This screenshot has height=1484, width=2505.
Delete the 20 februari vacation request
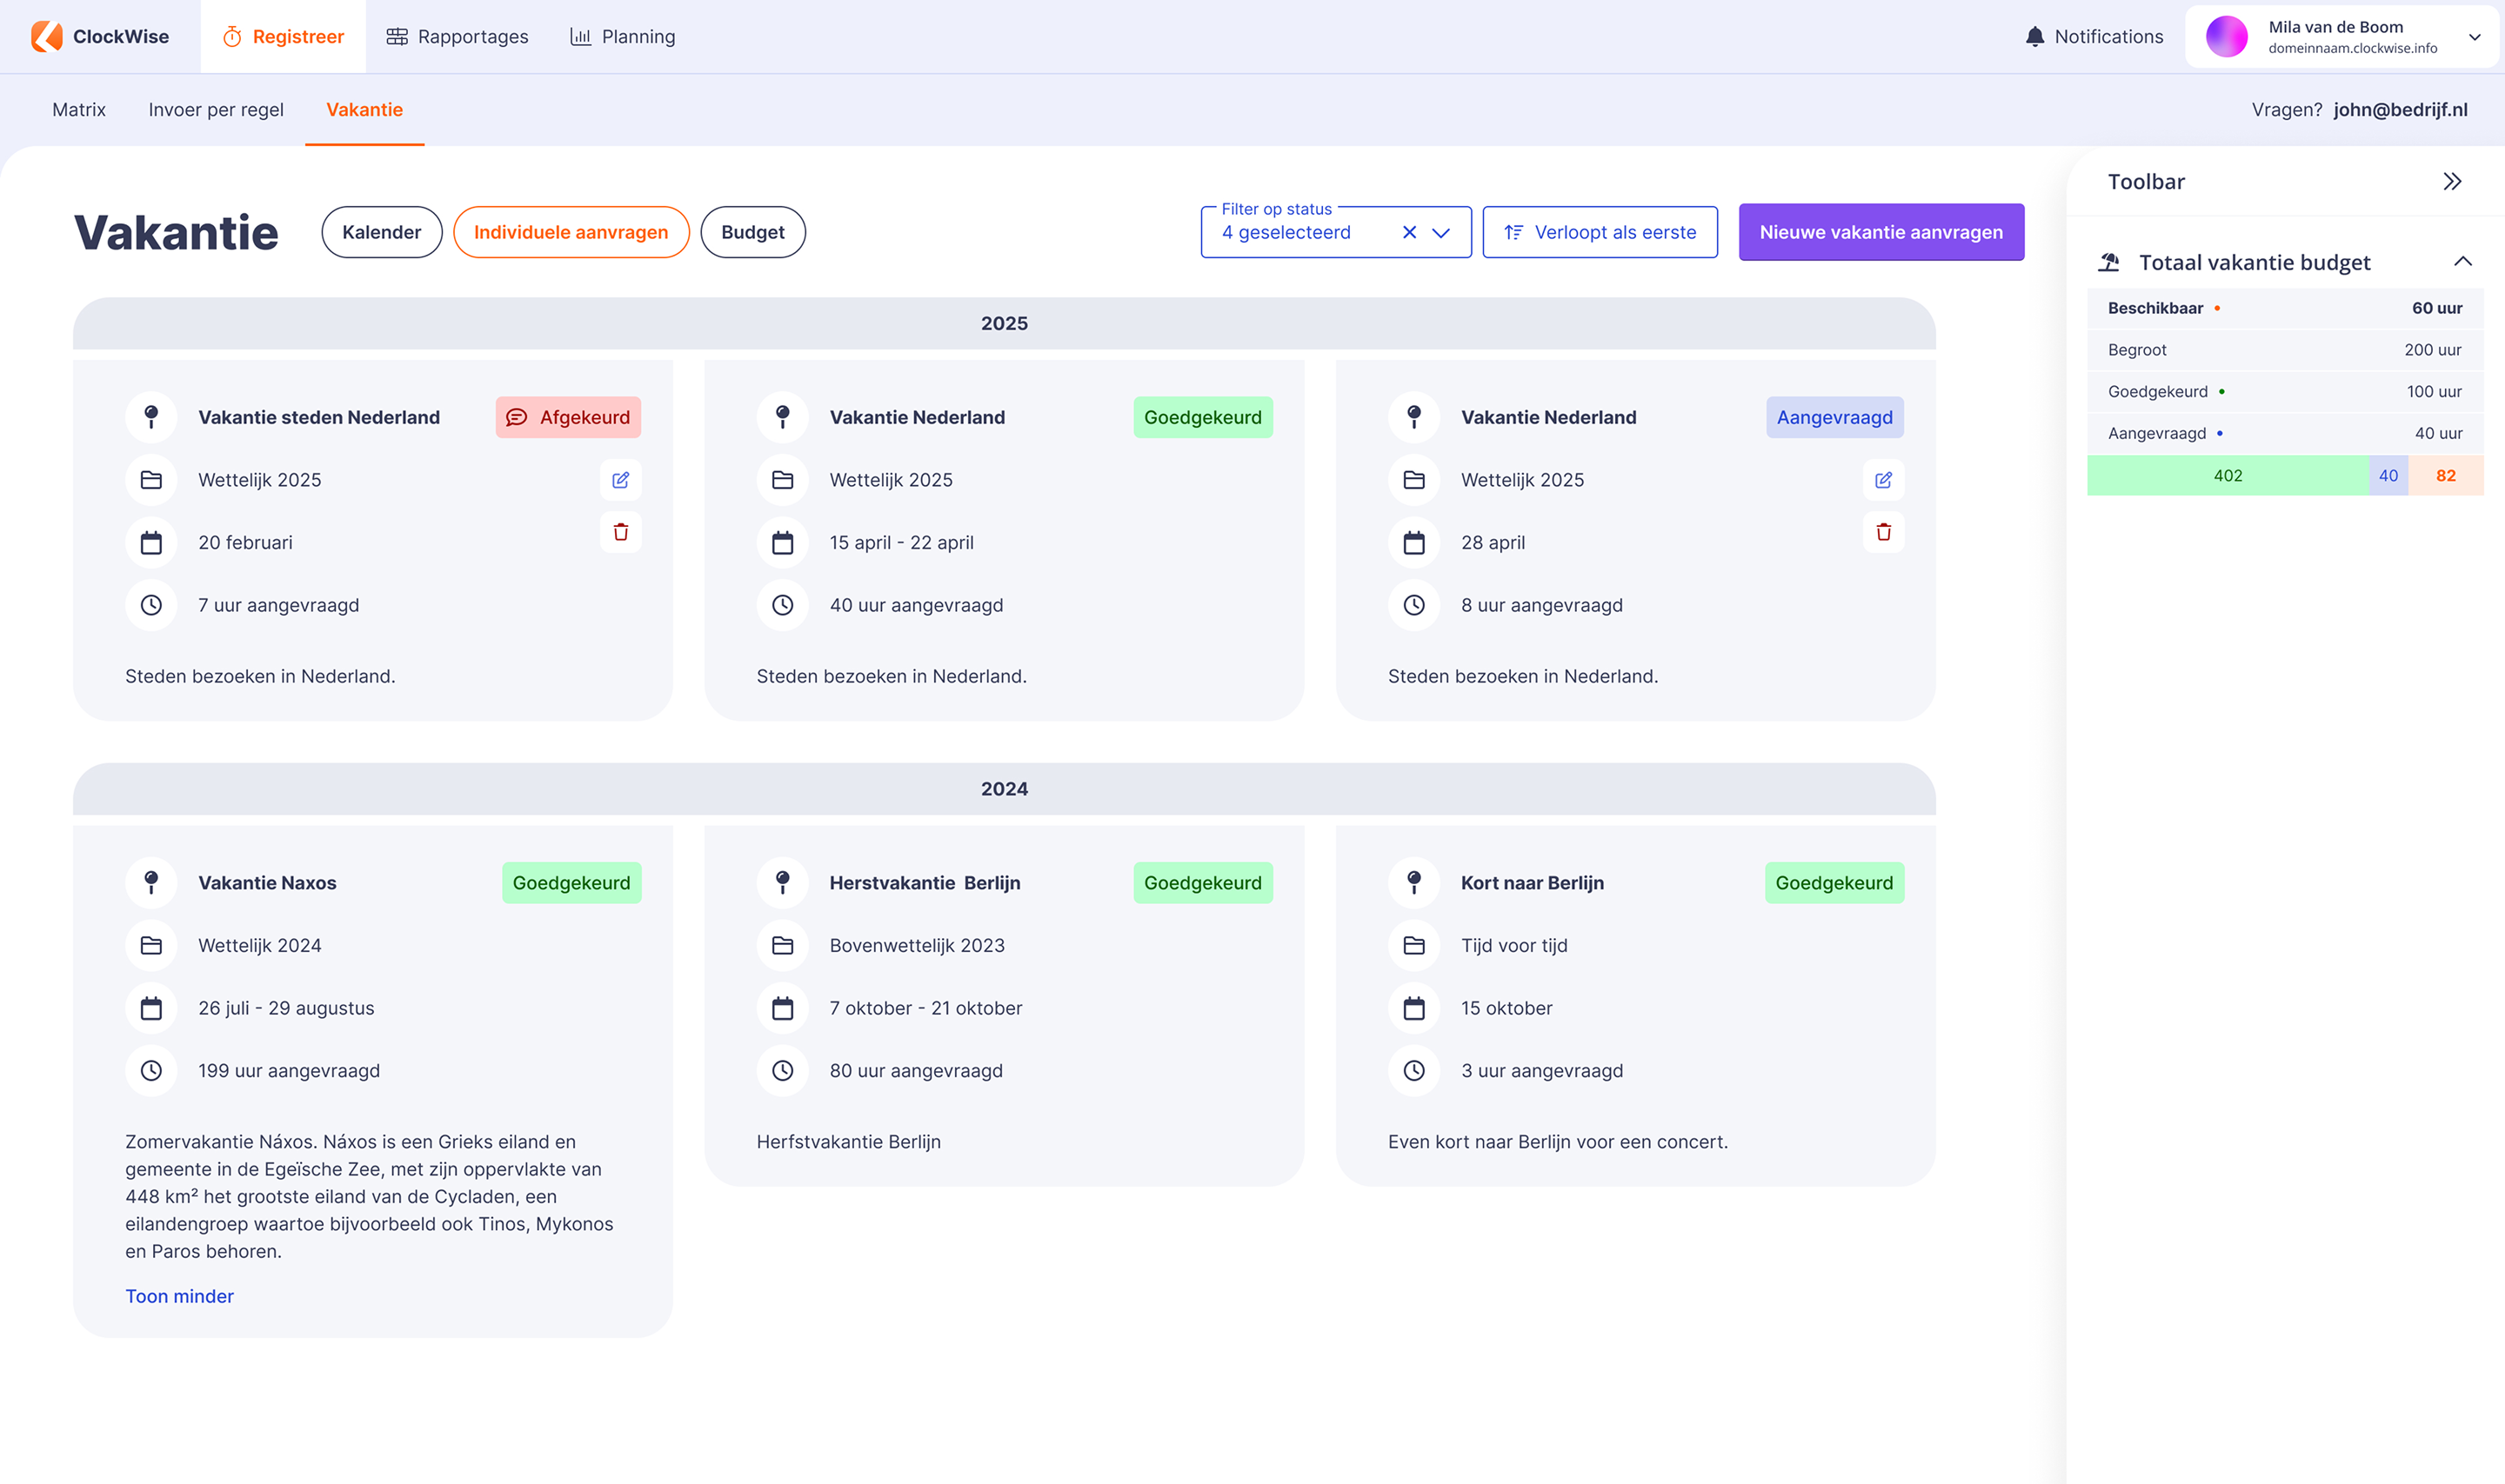620,532
